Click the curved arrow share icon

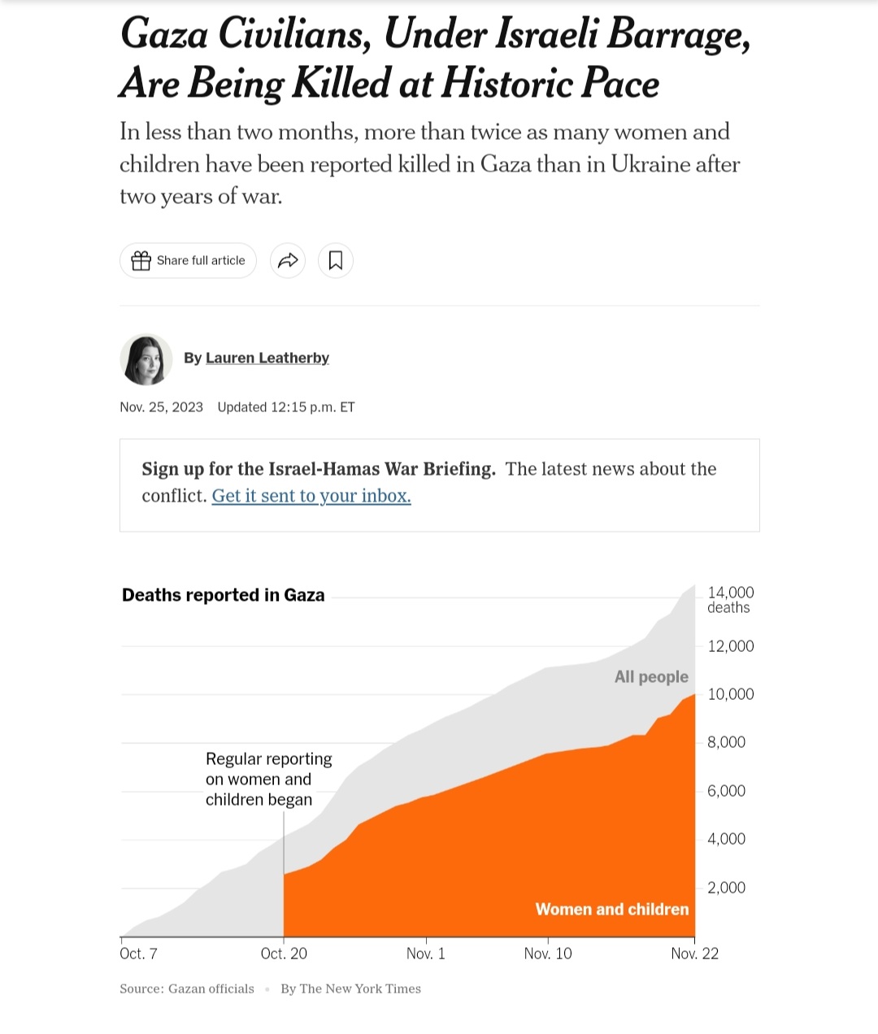(x=288, y=261)
